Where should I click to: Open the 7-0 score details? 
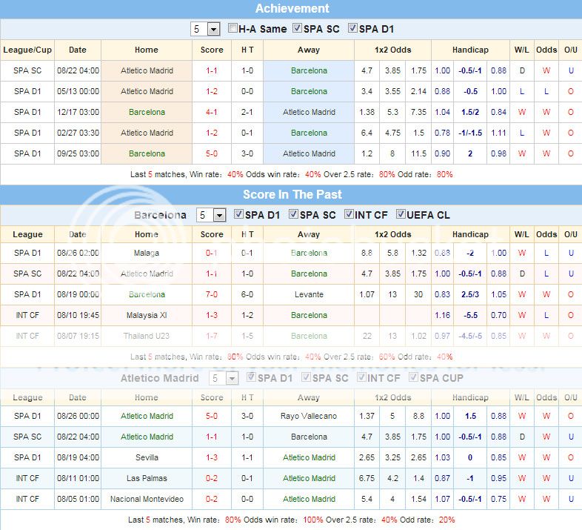(x=212, y=294)
